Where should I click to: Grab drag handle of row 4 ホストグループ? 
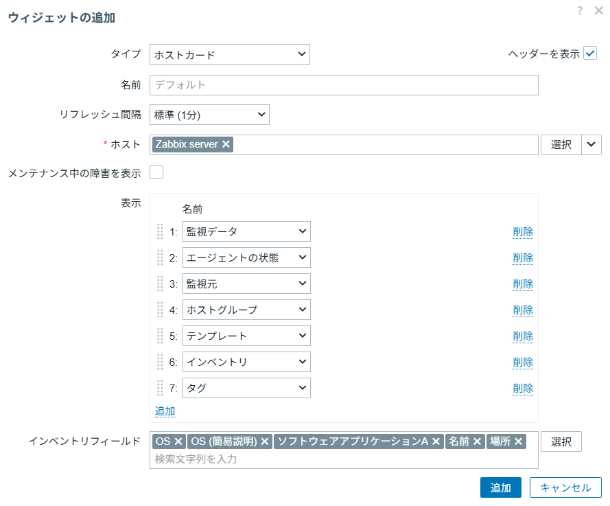coord(160,310)
